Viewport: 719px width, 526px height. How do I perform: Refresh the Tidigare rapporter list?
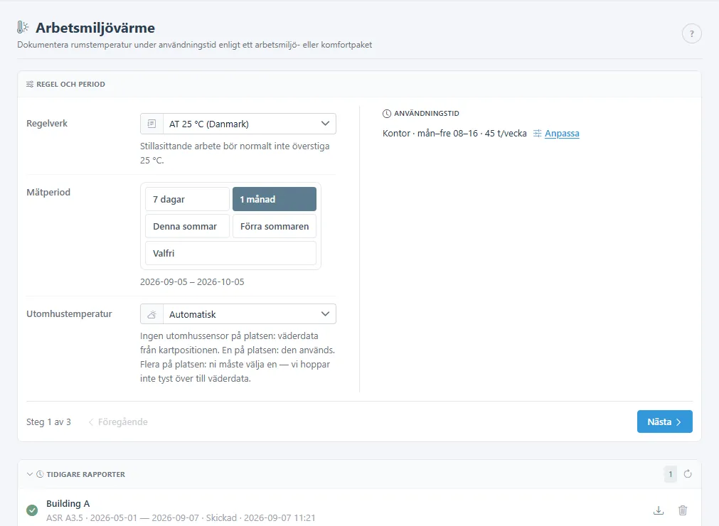(688, 474)
